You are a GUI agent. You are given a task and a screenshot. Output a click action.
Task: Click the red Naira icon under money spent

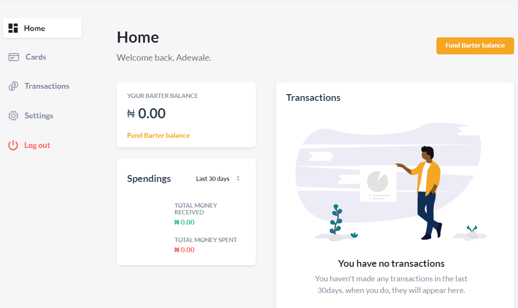[177, 250]
